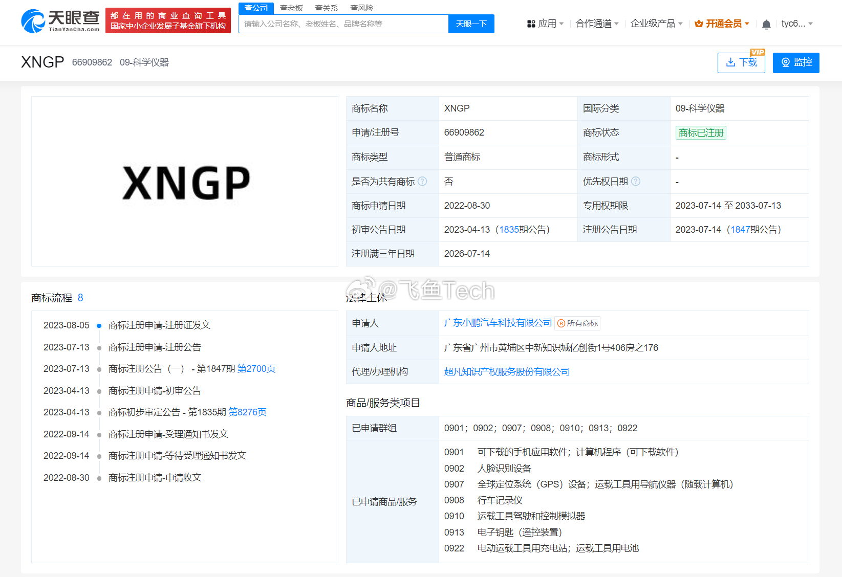Click the 商标注册申请-申请收文 entry
Viewport: 842px width, 577px height.
pos(155,478)
